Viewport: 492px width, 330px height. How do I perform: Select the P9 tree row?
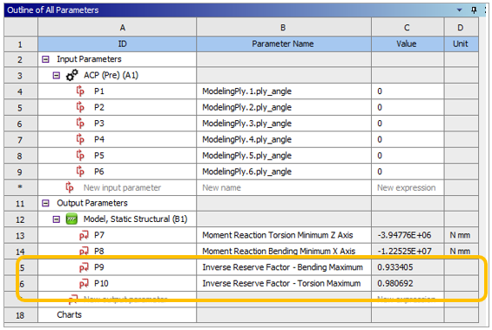pos(117,267)
